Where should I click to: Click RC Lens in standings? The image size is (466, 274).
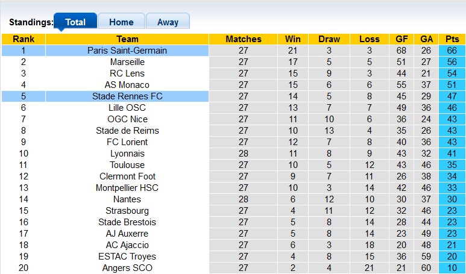coord(127,73)
